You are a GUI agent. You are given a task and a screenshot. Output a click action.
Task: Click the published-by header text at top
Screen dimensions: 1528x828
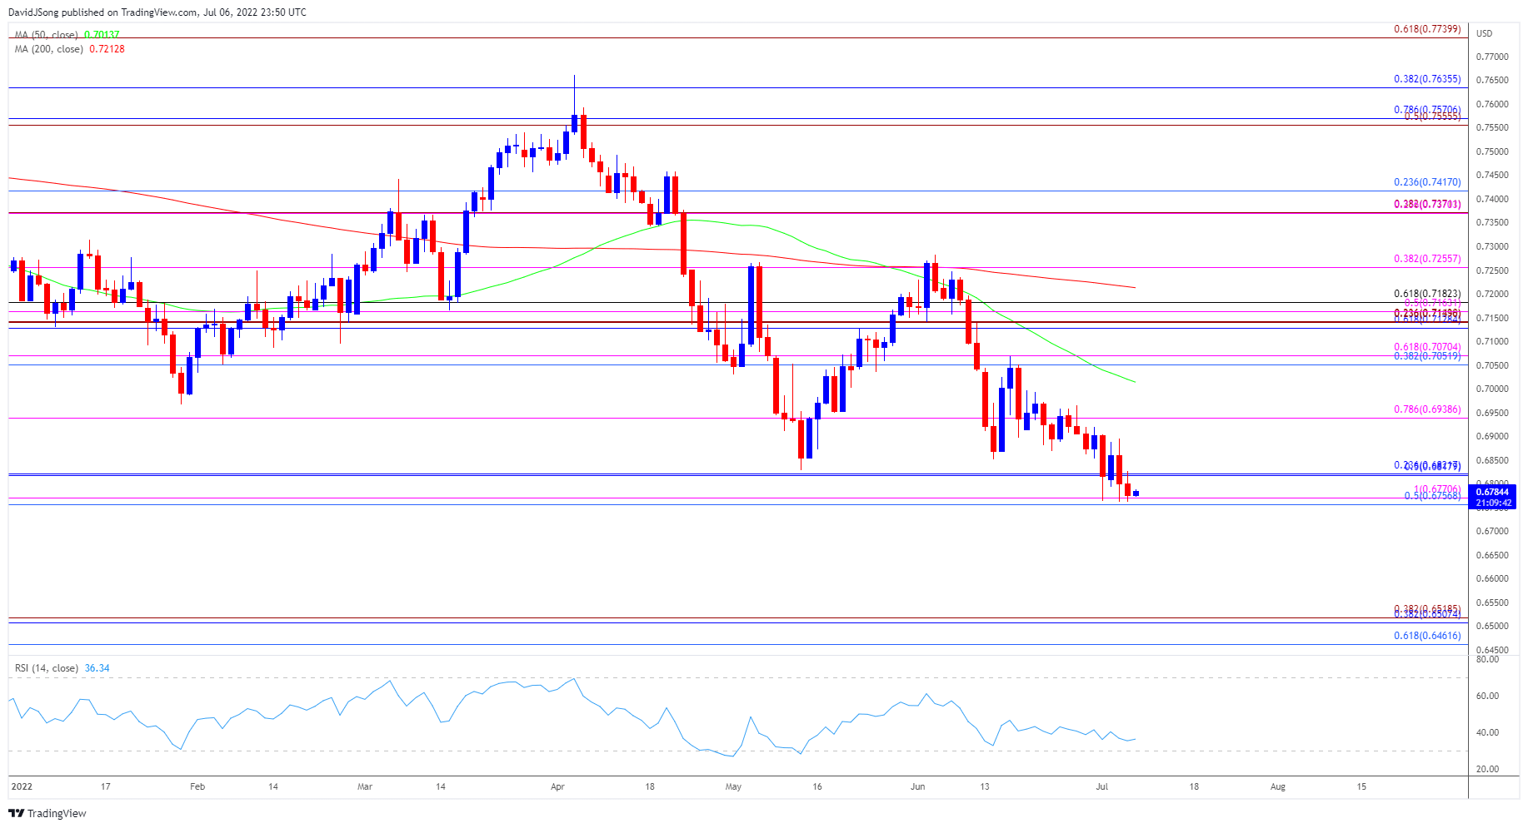pyautogui.click(x=157, y=12)
